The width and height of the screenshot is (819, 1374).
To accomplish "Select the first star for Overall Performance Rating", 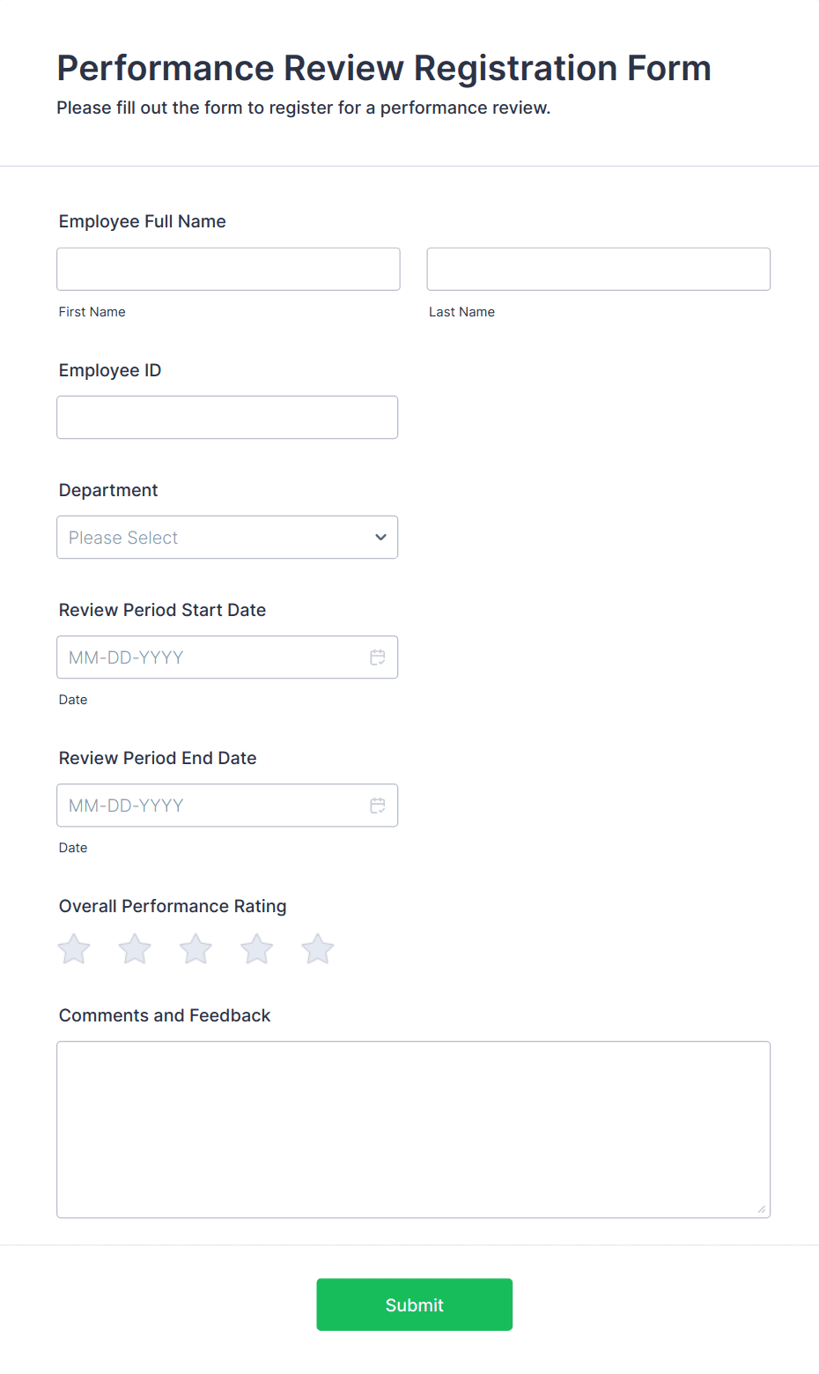I will [x=73, y=949].
